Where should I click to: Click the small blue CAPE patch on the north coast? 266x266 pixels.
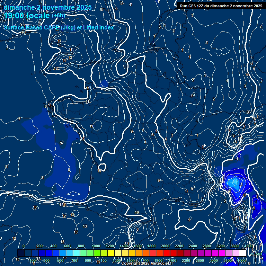(x=104, y=83)
